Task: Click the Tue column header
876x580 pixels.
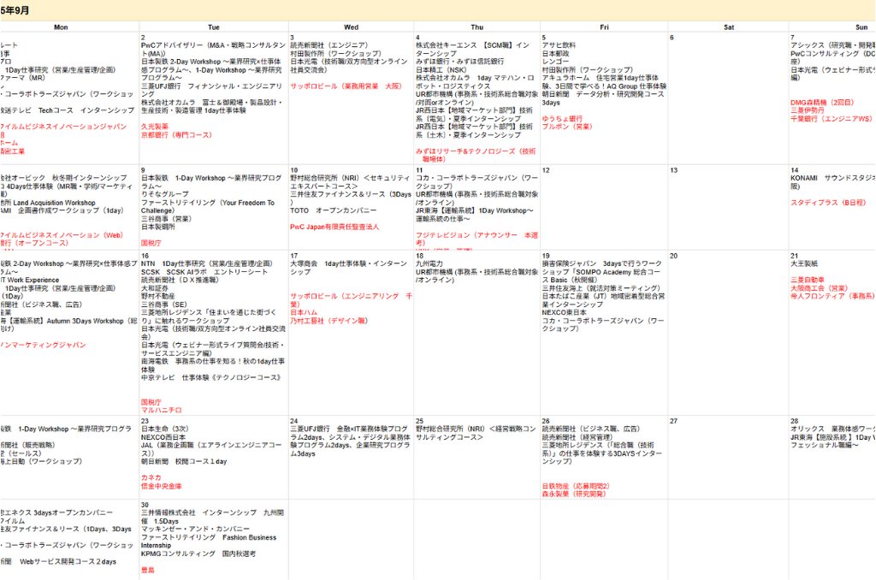Action: (x=213, y=27)
